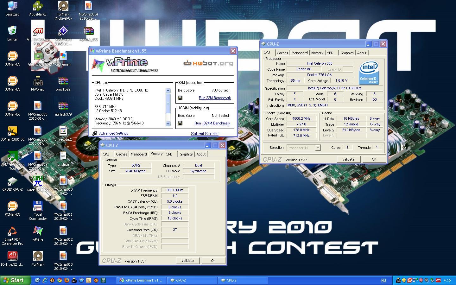Open Memory tab in processor CPU-Z window
Image resolution: width=456 pixels, height=285 pixels.
[x=317, y=53]
